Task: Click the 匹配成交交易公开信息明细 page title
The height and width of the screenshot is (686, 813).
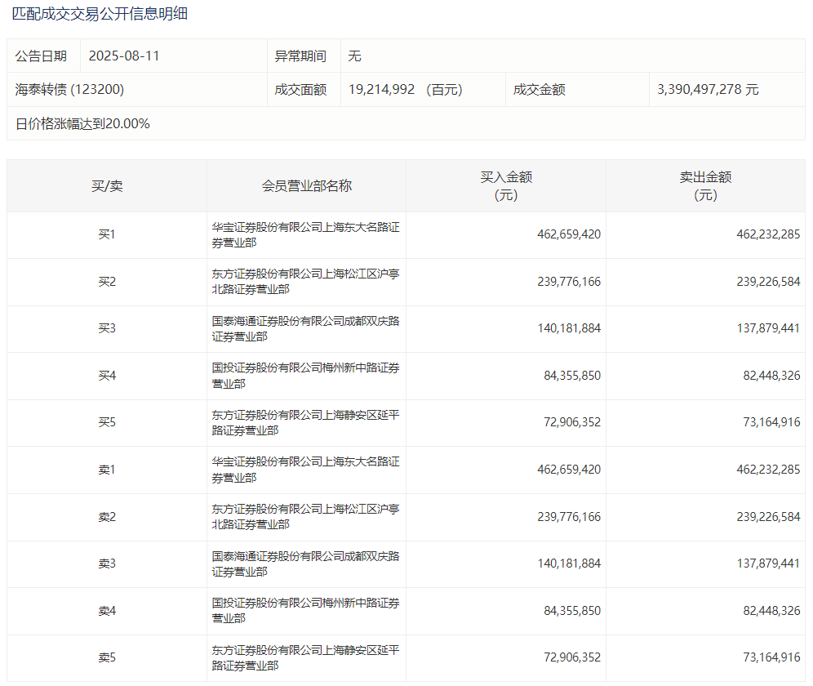Action: 100,14
